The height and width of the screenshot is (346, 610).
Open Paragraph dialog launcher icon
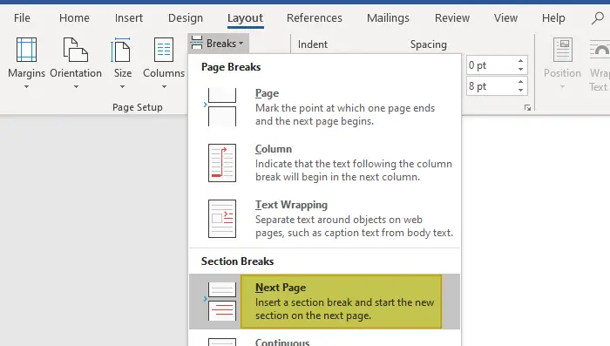click(x=527, y=108)
